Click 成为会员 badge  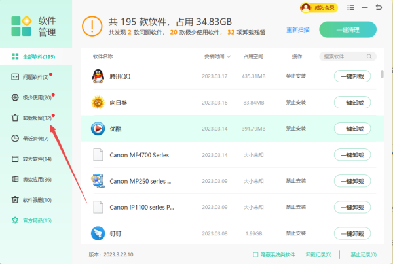pyautogui.click(x=319, y=8)
